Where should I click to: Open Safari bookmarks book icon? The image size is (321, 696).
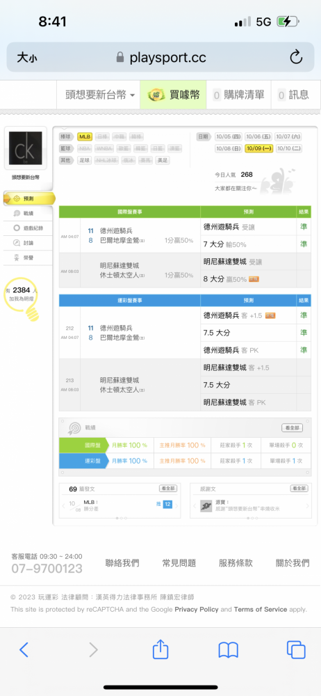(x=229, y=650)
